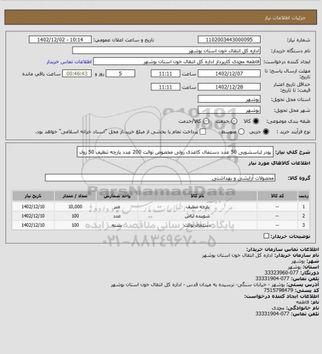Click the response deadline date 1402/12/07

(229, 74)
